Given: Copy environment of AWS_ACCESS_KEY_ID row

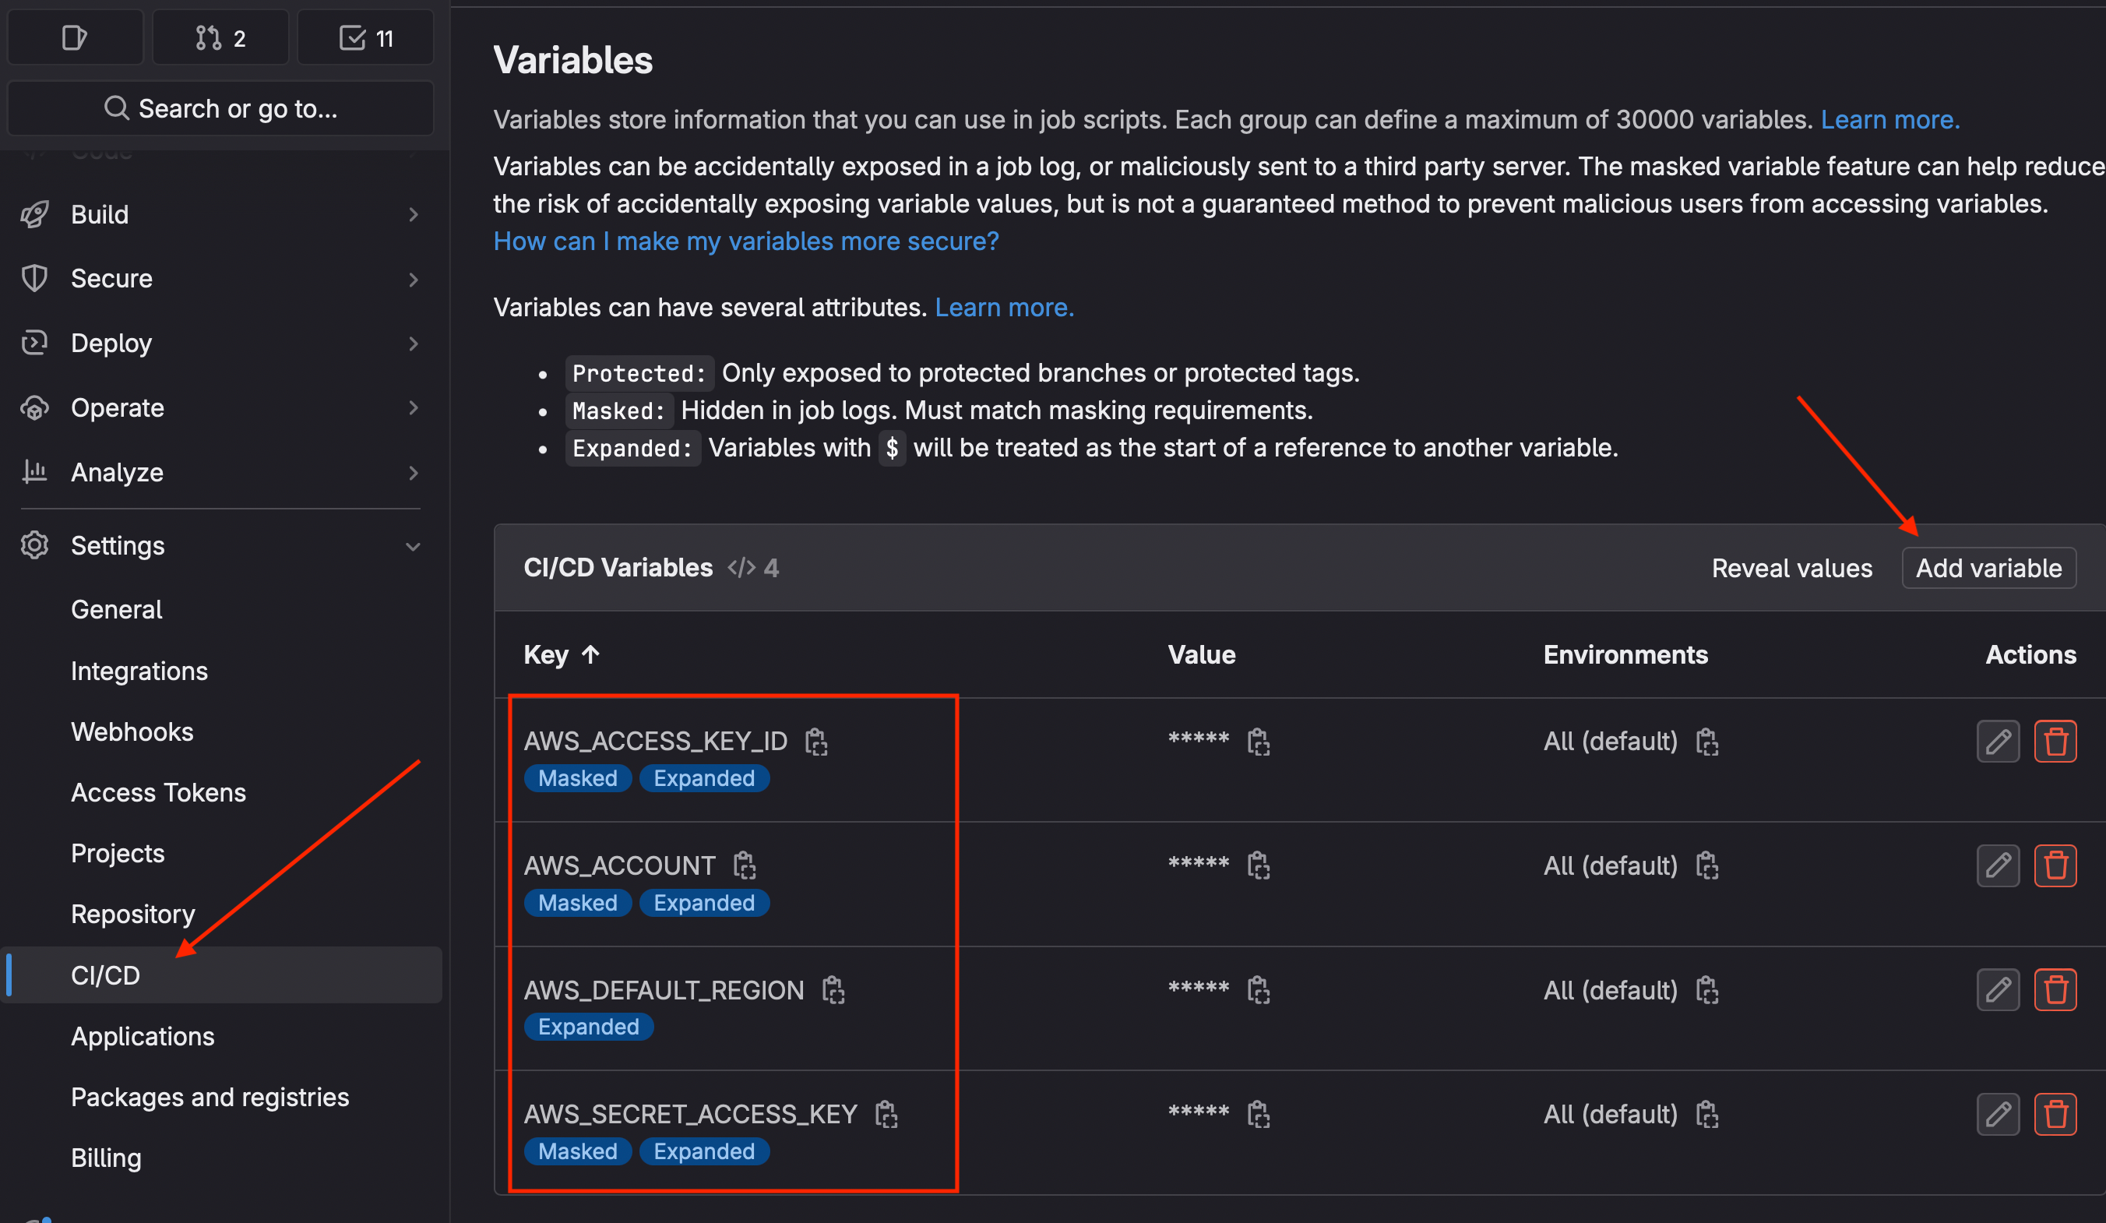Looking at the screenshot, I should click(x=1706, y=742).
